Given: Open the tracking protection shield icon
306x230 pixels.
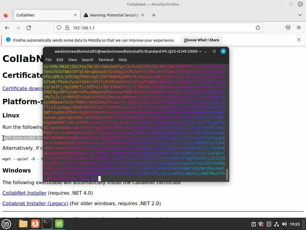Looking at the screenshot, I should [x=59, y=28].
